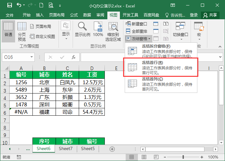
Task: Click the Save icon in quick access toolbar
Action: [x=9, y=5]
